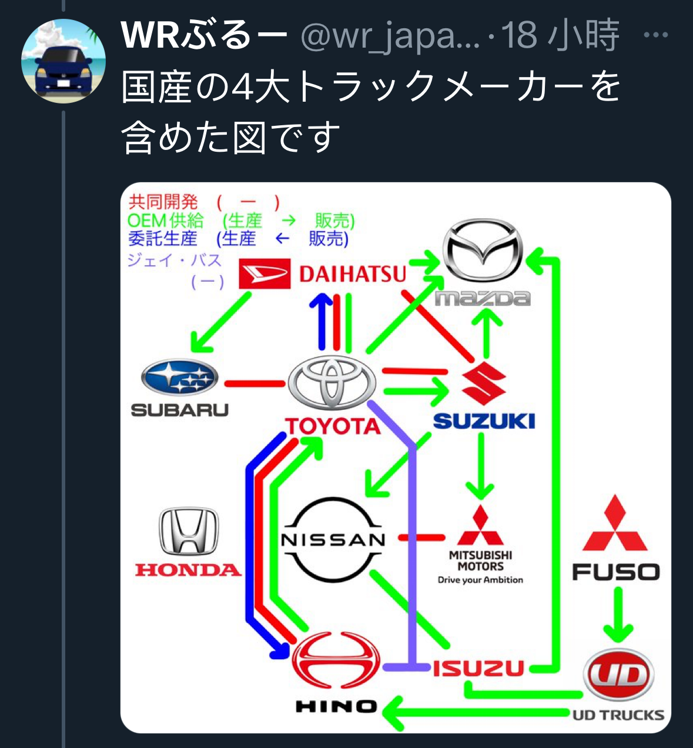
Task: Click the Nissan logo in the diagram
Action: pyautogui.click(x=333, y=540)
